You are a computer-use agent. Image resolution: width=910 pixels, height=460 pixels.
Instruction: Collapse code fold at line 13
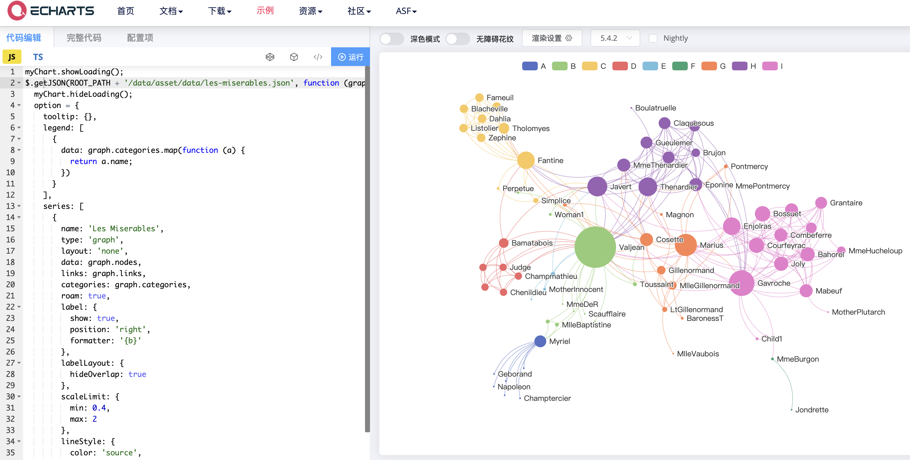click(x=19, y=206)
